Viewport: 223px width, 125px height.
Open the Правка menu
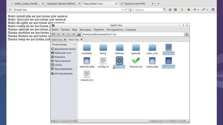(65, 30)
